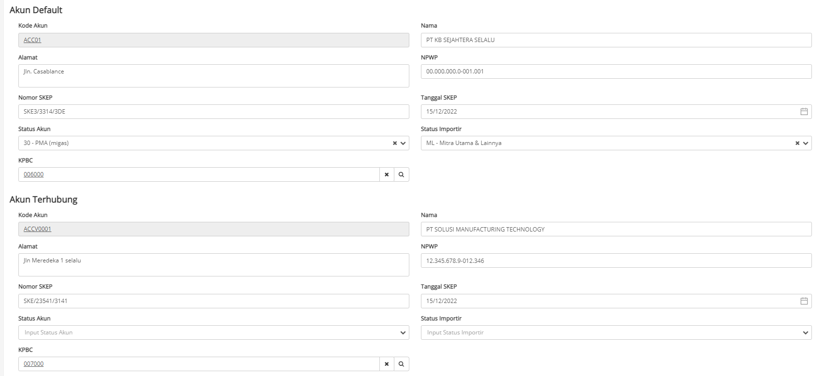Open the empty 'Input Status Akun' dropdown

[x=214, y=333]
